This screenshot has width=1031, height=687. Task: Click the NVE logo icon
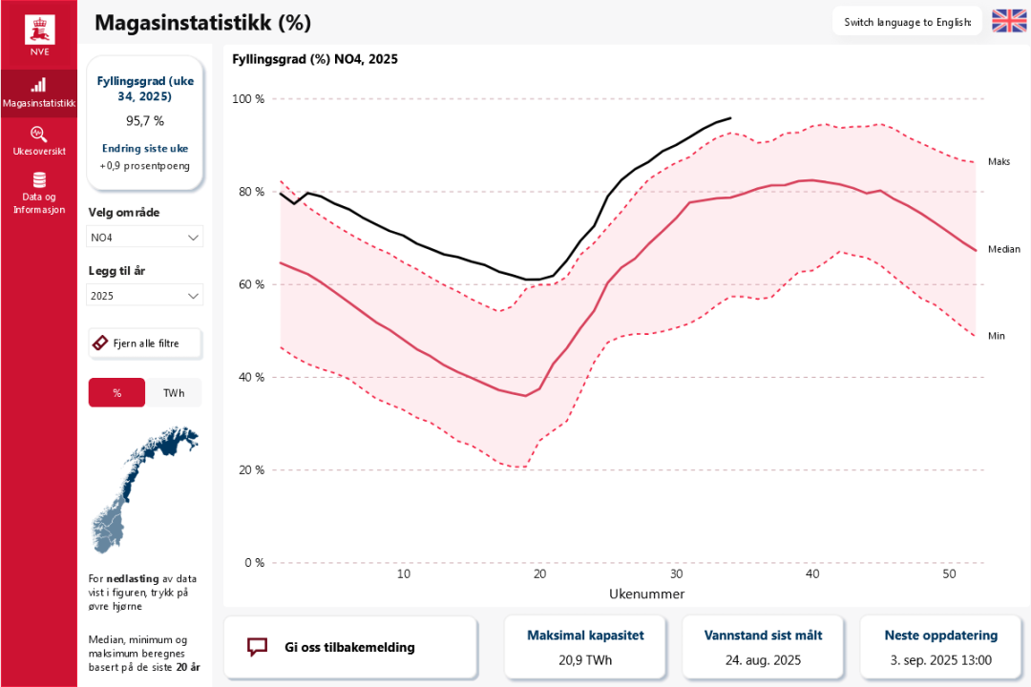[38, 29]
